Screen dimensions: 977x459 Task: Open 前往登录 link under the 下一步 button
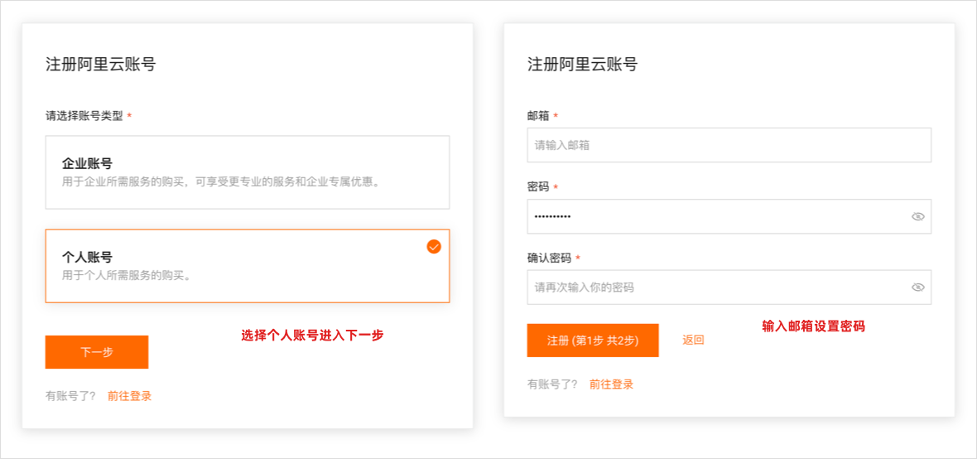click(x=129, y=396)
